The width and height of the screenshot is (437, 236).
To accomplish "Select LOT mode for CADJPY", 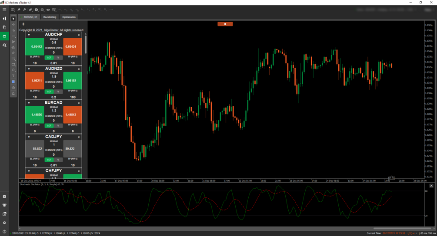I will point(49,160).
